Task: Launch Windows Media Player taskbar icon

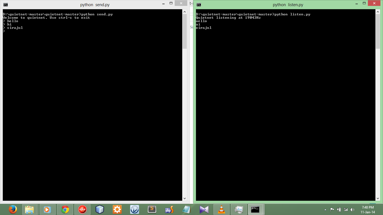Action: coord(47,209)
